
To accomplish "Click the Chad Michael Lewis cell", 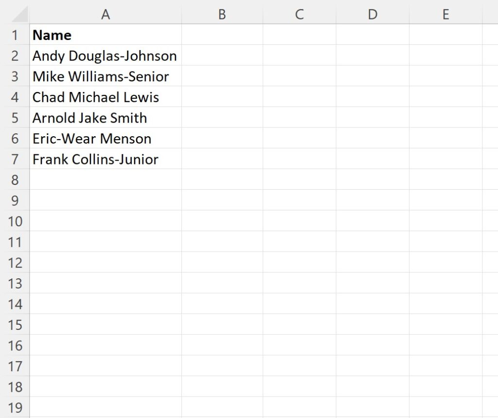I will 106,97.
